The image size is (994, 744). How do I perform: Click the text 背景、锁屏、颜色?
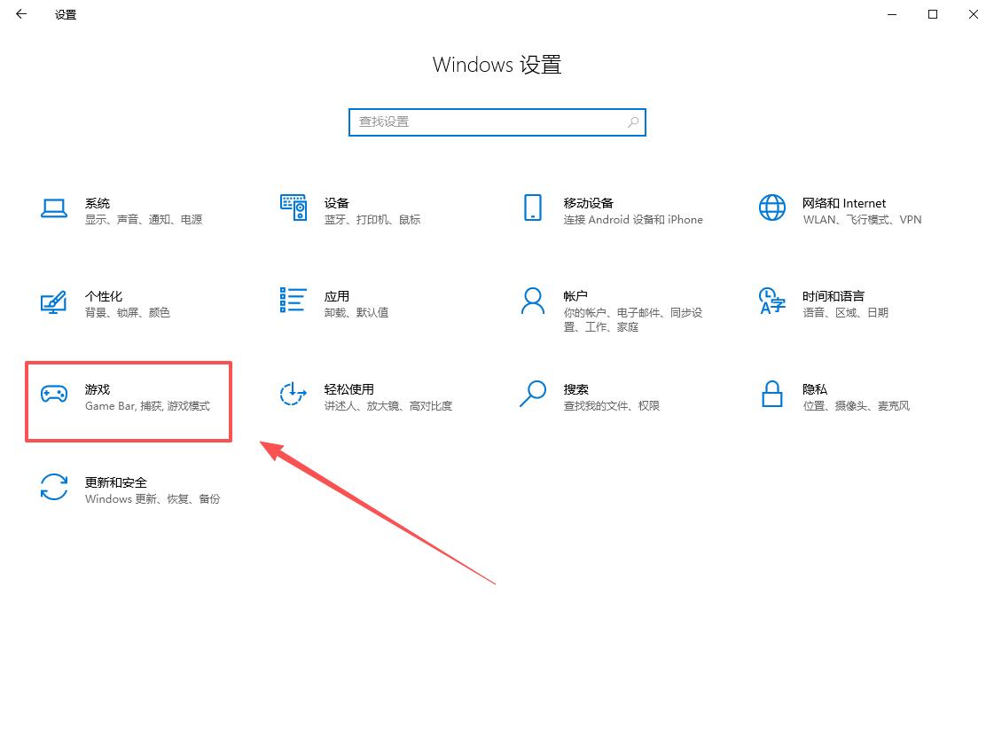point(128,313)
